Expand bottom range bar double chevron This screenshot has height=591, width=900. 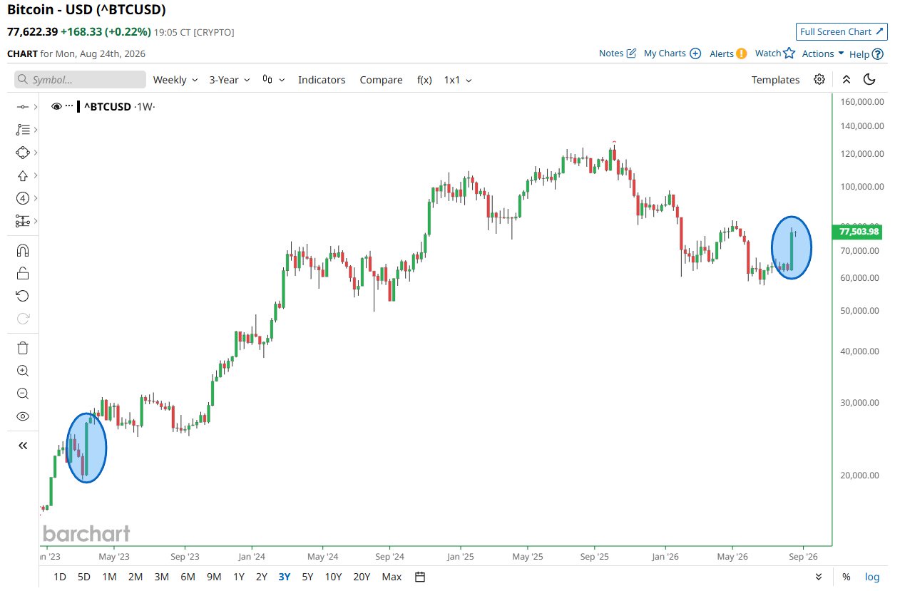pos(819,577)
